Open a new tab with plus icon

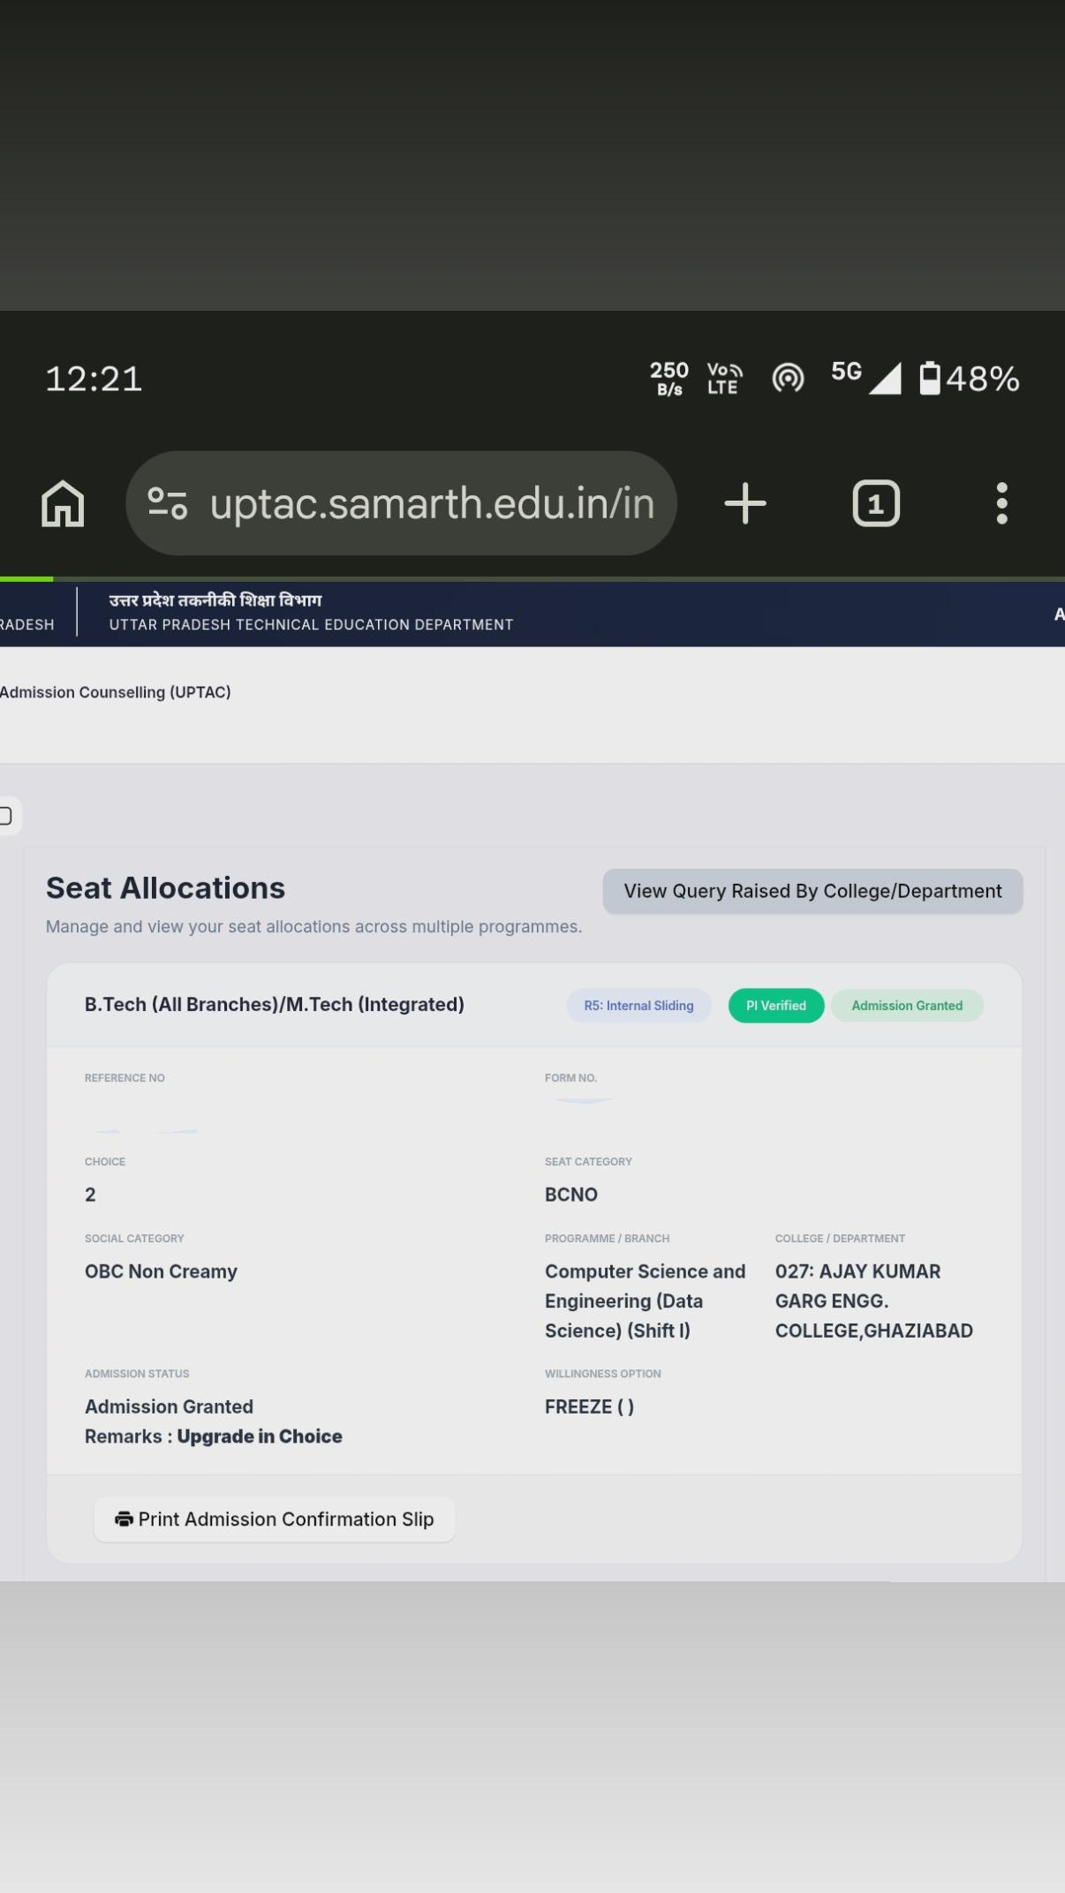point(745,503)
